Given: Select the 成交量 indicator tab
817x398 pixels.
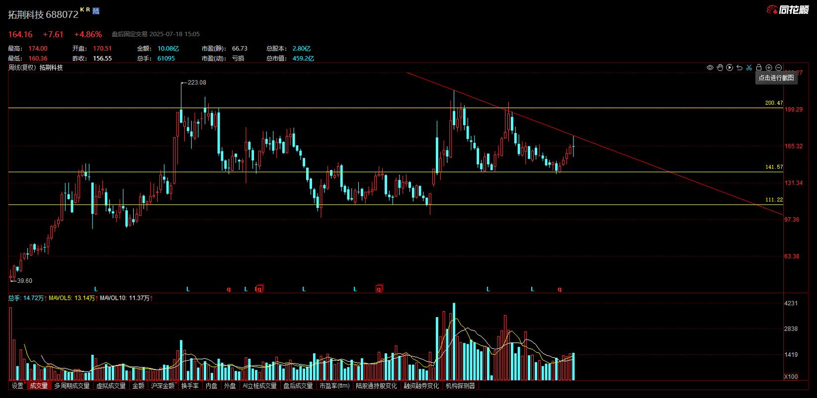Looking at the screenshot, I should 39,386.
